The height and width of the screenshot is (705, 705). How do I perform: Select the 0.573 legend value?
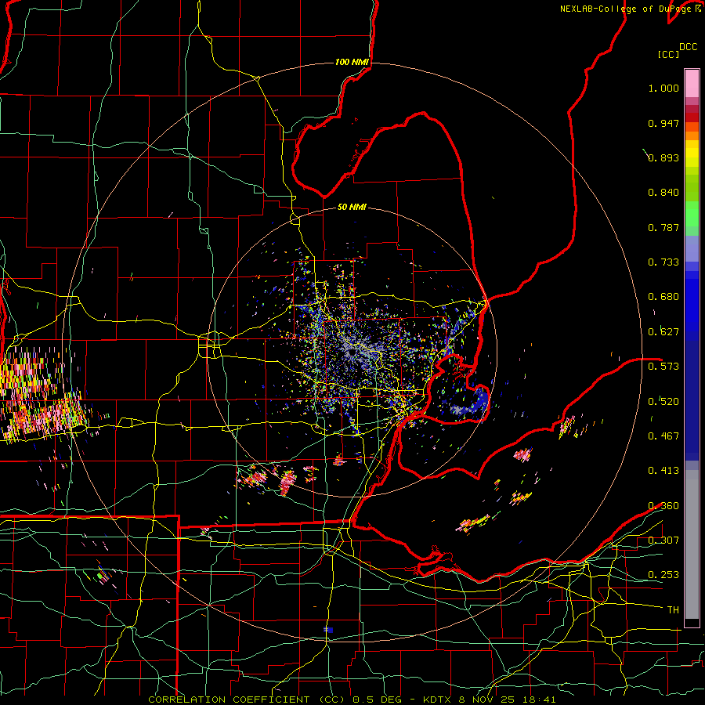[x=663, y=367]
